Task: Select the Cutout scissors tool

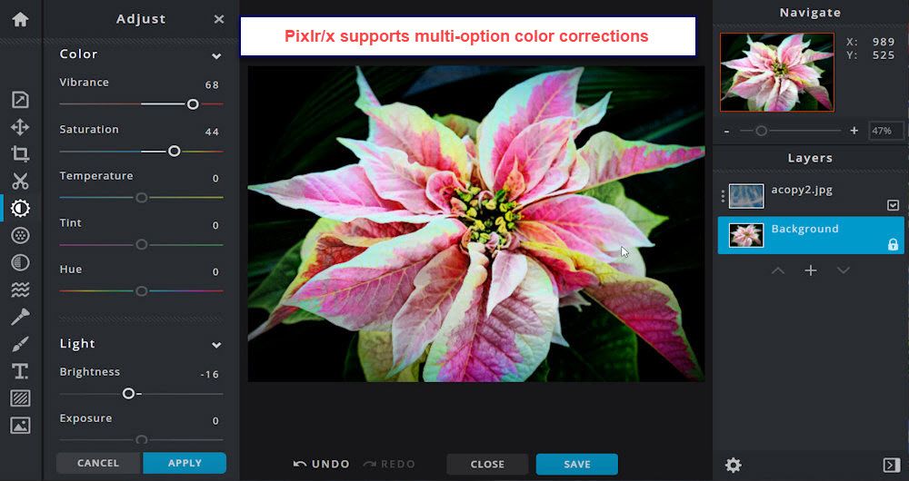Action: point(20,182)
